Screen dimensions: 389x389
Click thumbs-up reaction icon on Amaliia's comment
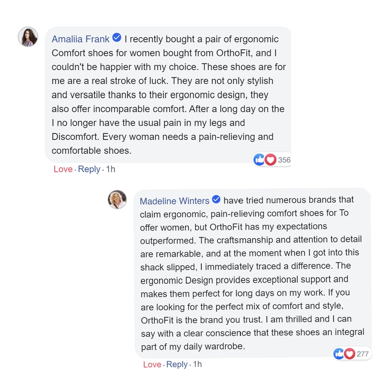click(x=259, y=160)
